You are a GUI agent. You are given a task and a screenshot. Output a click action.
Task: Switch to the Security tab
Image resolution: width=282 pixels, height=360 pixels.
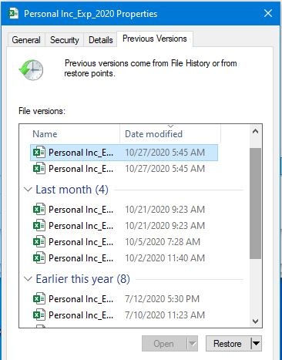[x=64, y=40]
